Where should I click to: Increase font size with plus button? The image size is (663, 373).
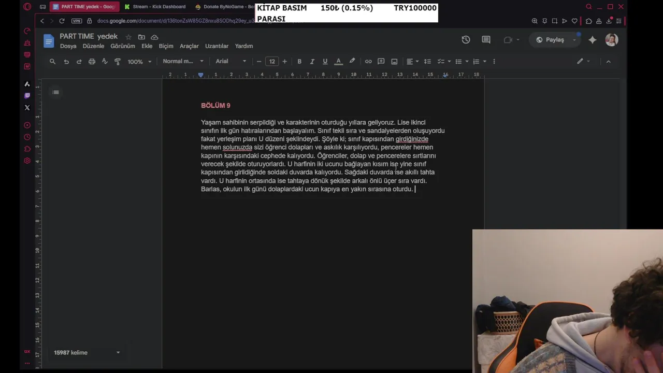284,61
